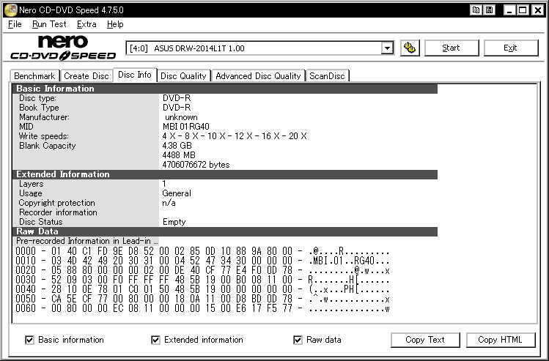This screenshot has width=549, height=361.
Task: Click raw data row 0050
Action: coord(203,299)
